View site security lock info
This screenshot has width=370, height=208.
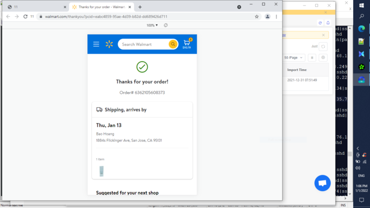(x=41, y=16)
